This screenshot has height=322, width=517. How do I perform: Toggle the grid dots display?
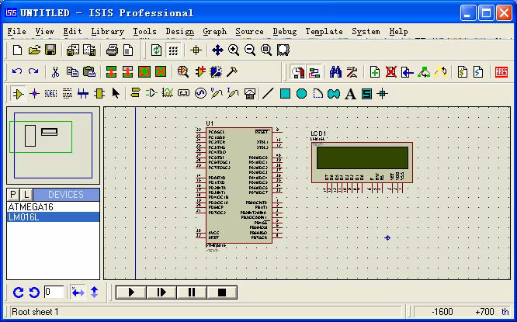[173, 50]
